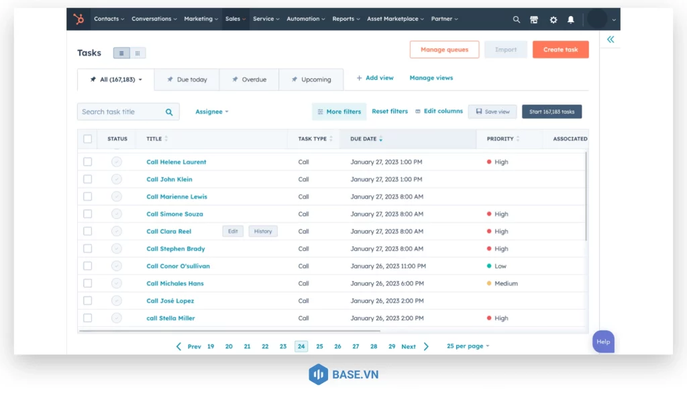Expand the All tasks view dropdown

(139, 79)
